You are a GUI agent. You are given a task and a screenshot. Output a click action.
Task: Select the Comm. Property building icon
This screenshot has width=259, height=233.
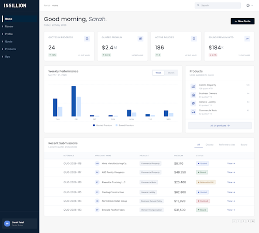[x=193, y=86]
